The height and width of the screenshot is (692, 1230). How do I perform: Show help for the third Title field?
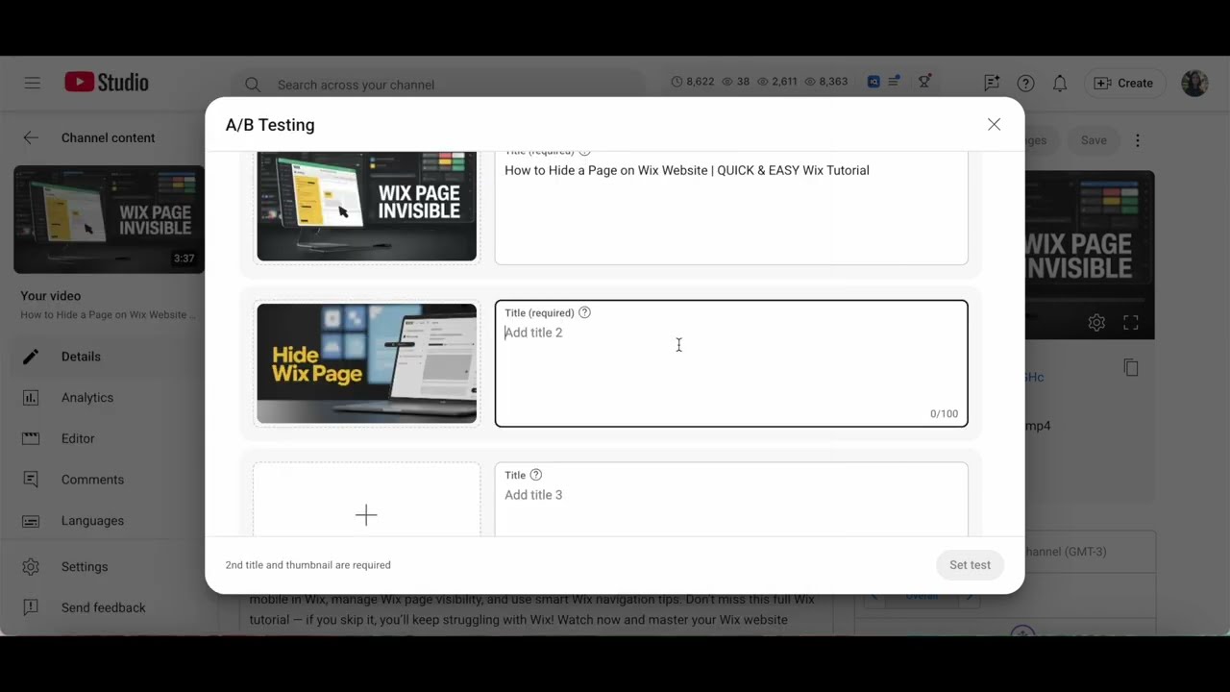[536, 475]
